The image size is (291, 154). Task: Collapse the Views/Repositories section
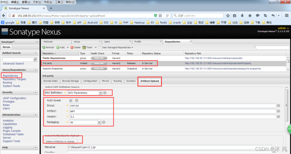[36, 70]
